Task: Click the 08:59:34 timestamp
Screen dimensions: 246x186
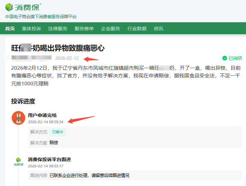Action: pyautogui.click(x=46, y=122)
